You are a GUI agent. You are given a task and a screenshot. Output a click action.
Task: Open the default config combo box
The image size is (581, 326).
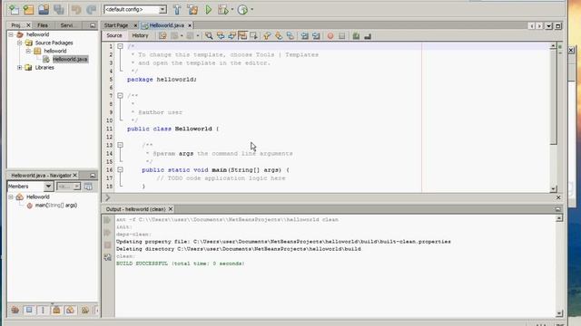click(135, 10)
